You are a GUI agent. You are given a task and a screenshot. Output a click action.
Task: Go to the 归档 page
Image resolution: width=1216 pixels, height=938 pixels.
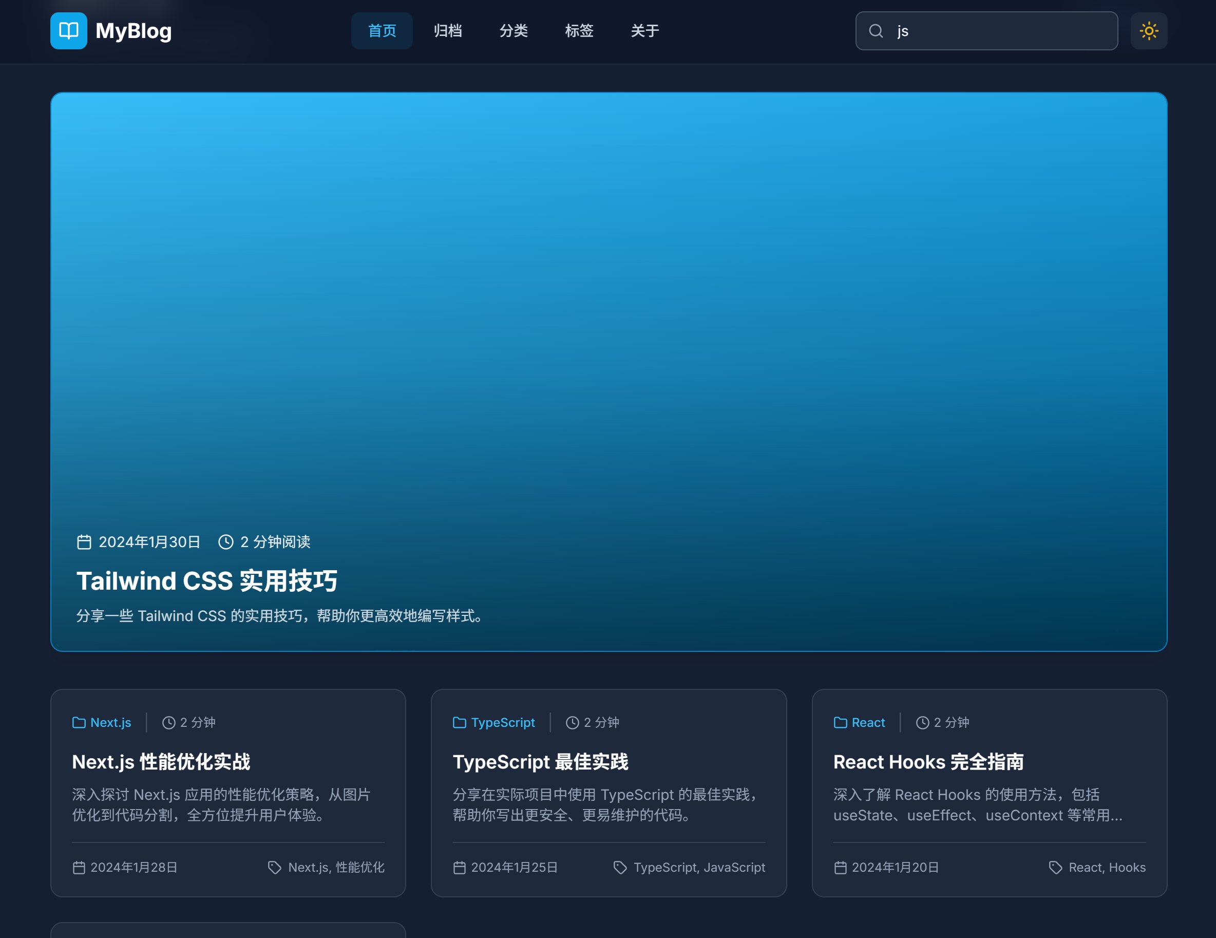click(x=448, y=31)
